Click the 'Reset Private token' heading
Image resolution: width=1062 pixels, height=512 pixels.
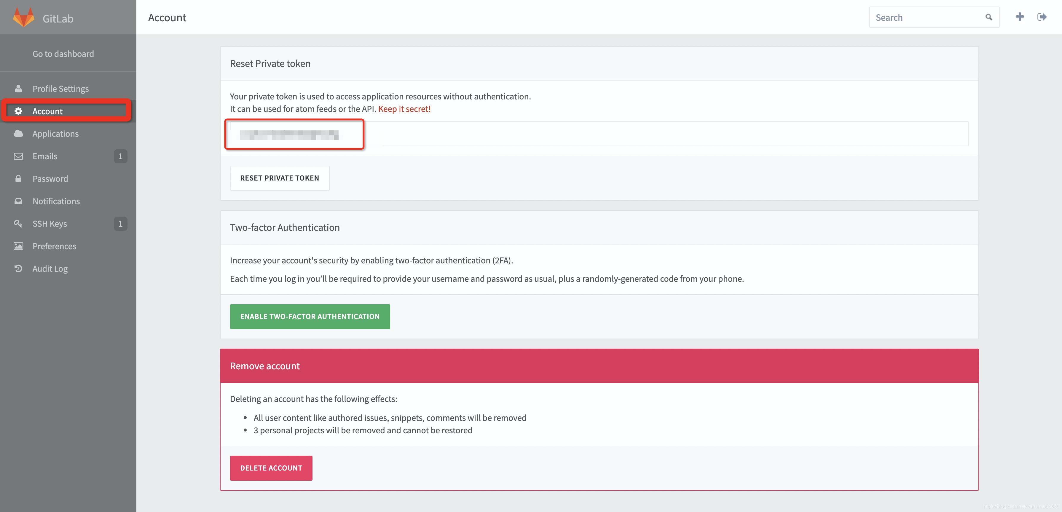270,63
